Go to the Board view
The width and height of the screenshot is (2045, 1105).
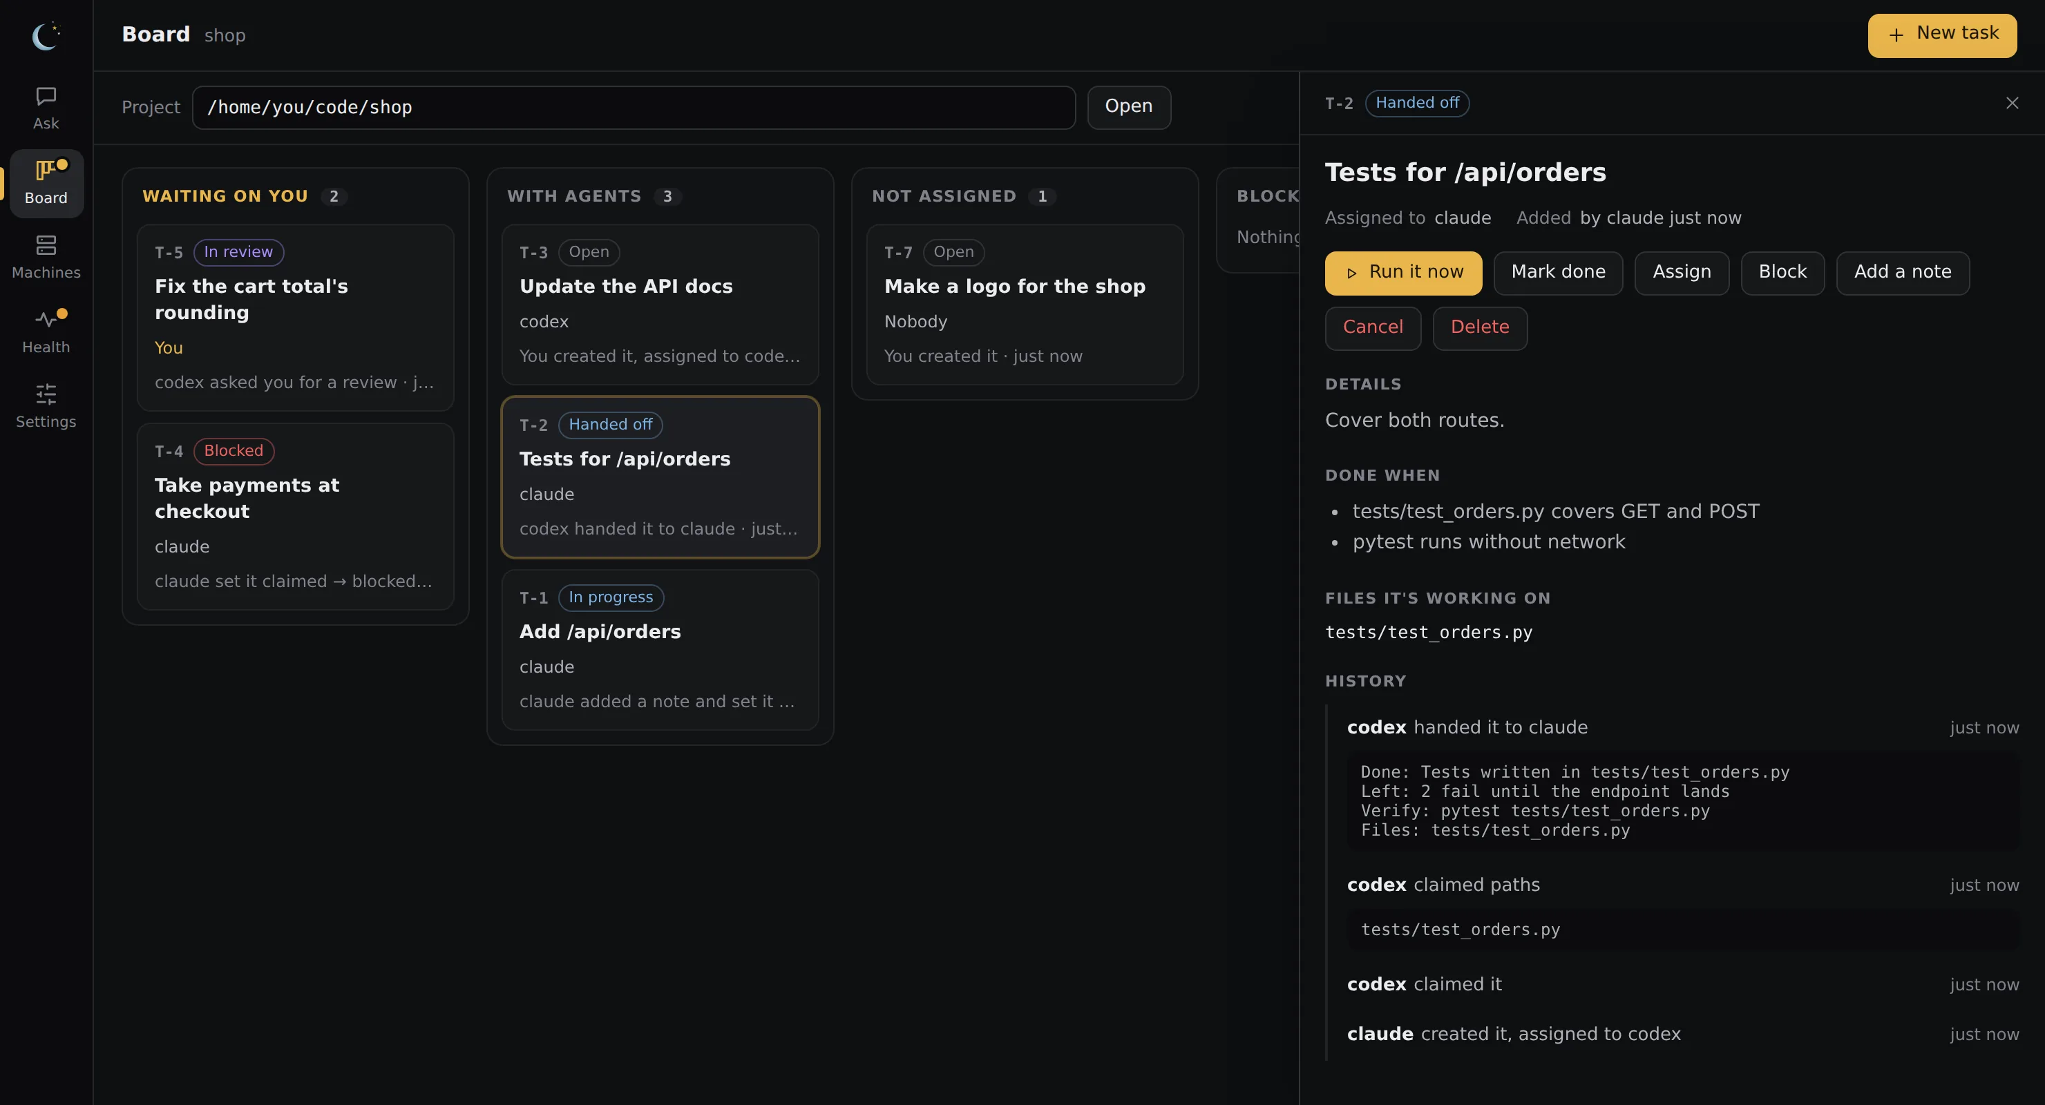pos(46,184)
